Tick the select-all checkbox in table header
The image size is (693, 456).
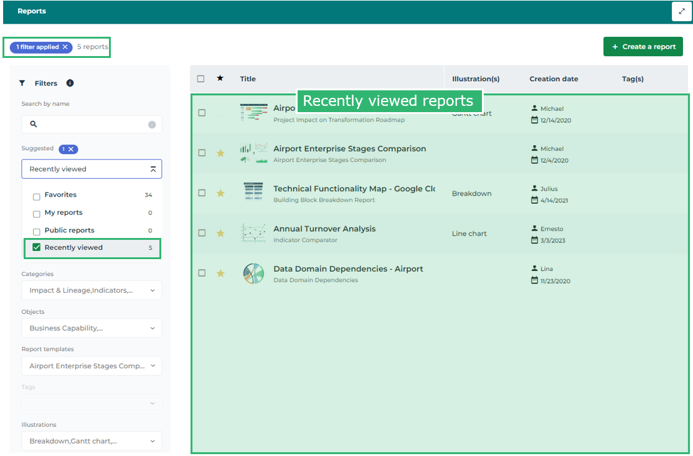point(200,79)
